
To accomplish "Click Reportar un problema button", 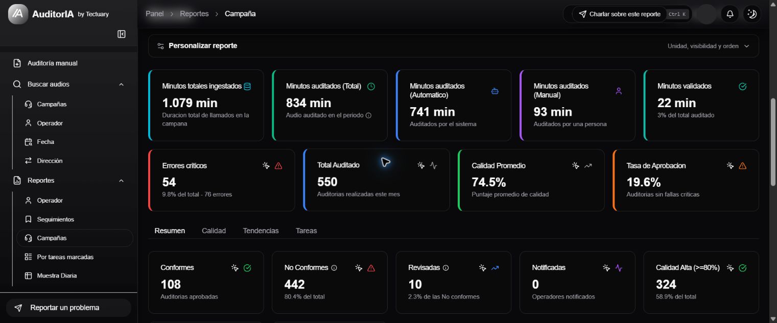I will pyautogui.click(x=68, y=308).
